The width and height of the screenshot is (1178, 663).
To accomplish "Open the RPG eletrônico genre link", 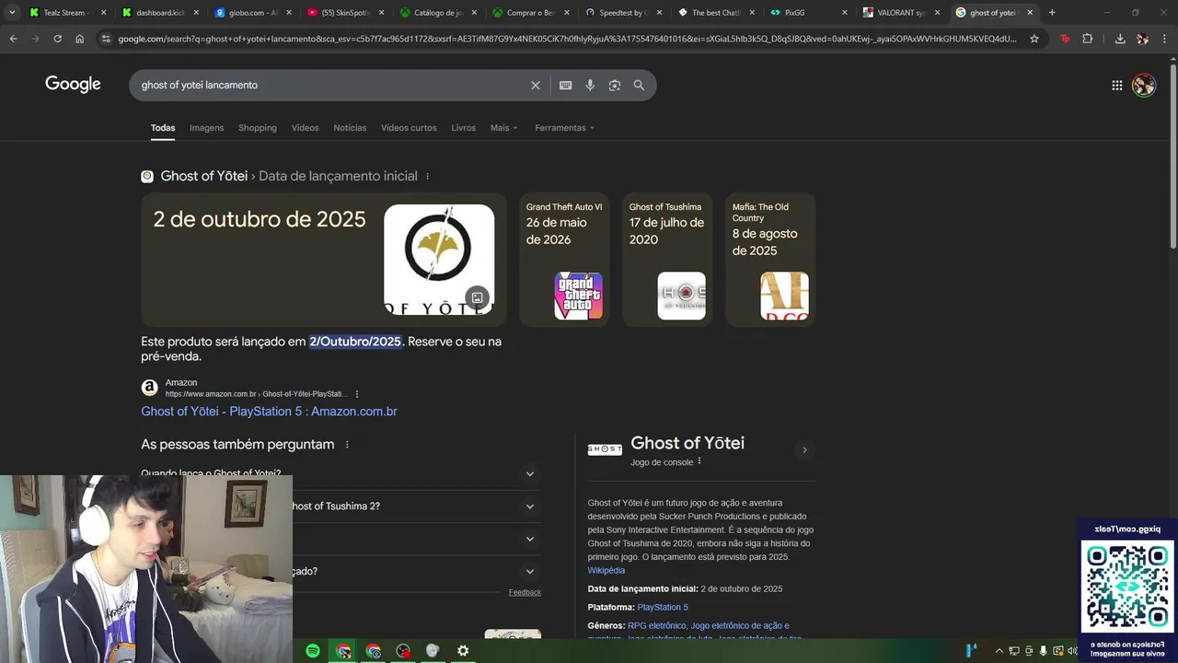I will [x=656, y=625].
